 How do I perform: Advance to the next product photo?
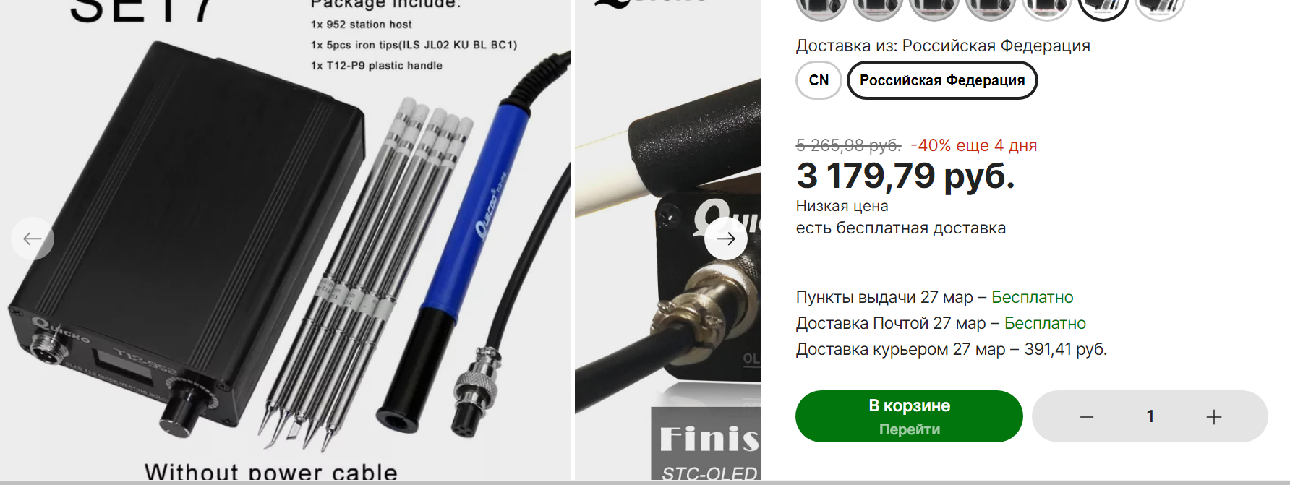[x=726, y=239]
